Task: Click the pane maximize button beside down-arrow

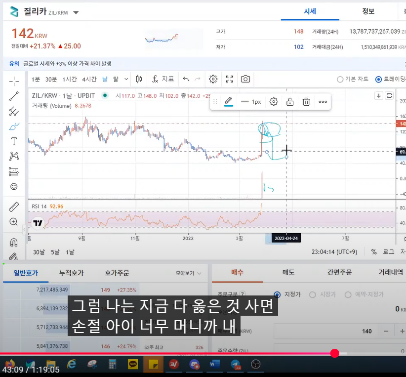Action: coord(389,95)
